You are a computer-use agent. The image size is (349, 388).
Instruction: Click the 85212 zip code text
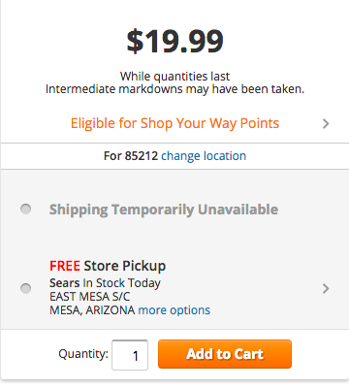coord(142,156)
